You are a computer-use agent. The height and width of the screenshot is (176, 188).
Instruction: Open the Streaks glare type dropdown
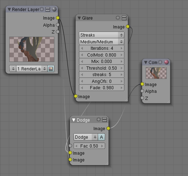point(102,35)
